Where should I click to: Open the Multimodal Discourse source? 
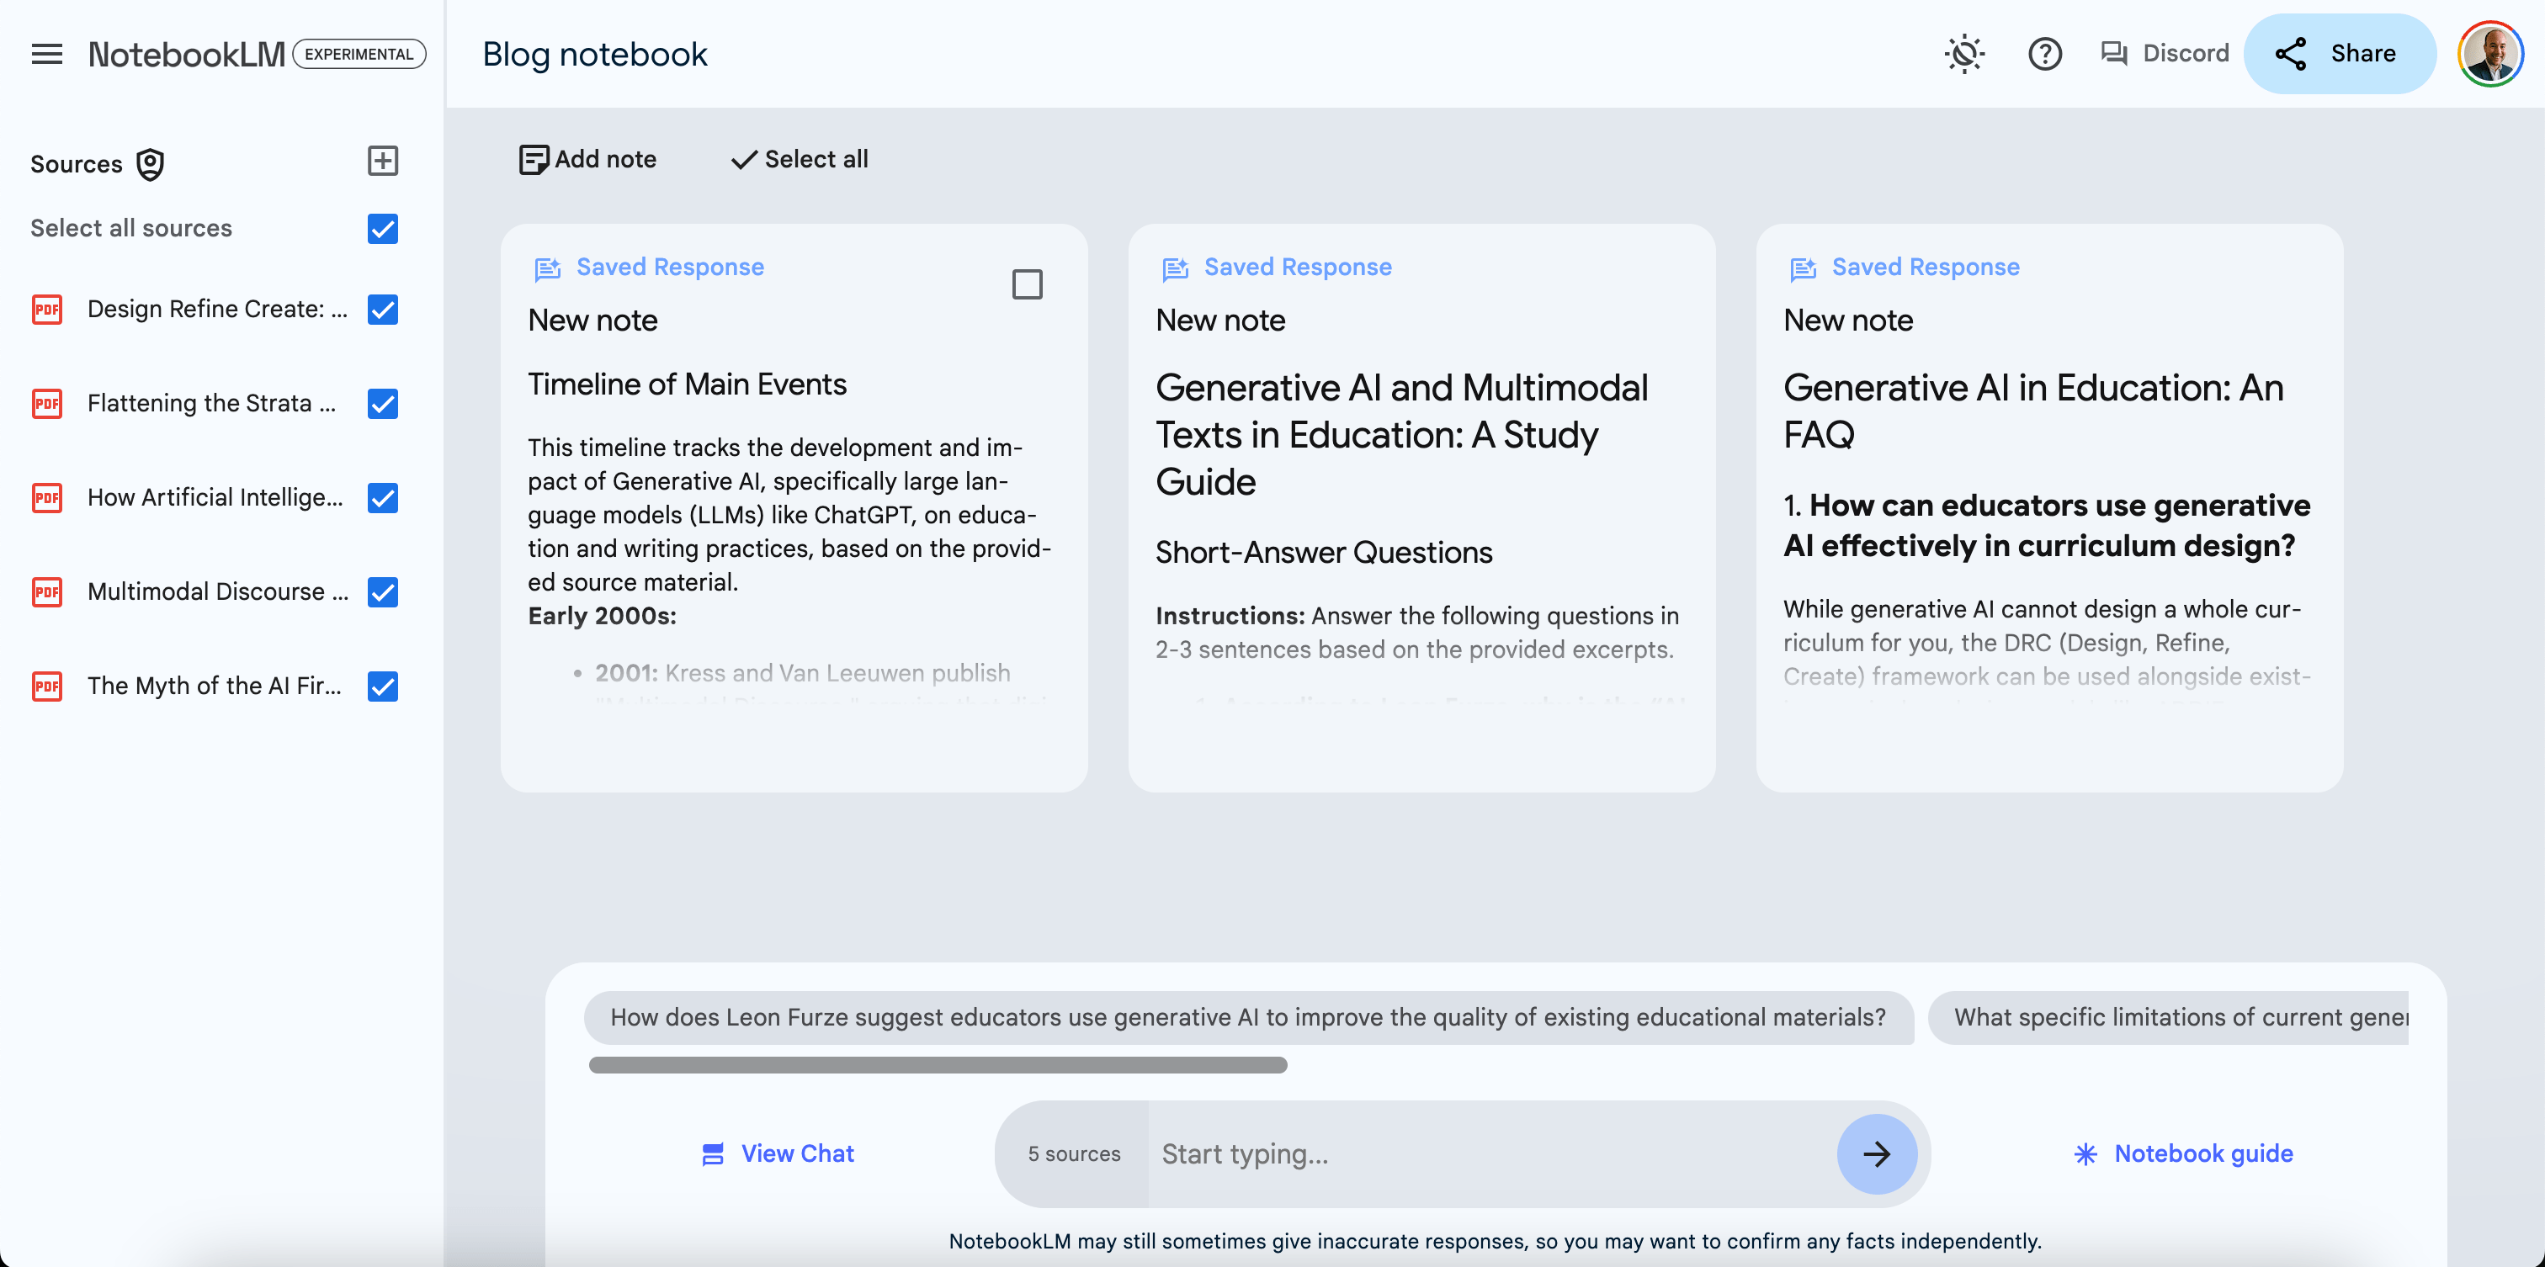pyautogui.click(x=217, y=591)
